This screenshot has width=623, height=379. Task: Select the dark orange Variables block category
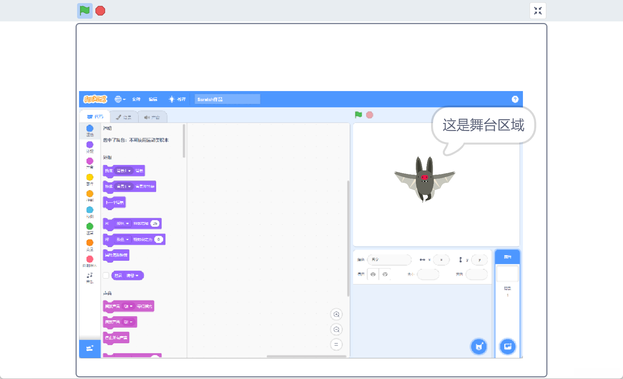click(90, 245)
